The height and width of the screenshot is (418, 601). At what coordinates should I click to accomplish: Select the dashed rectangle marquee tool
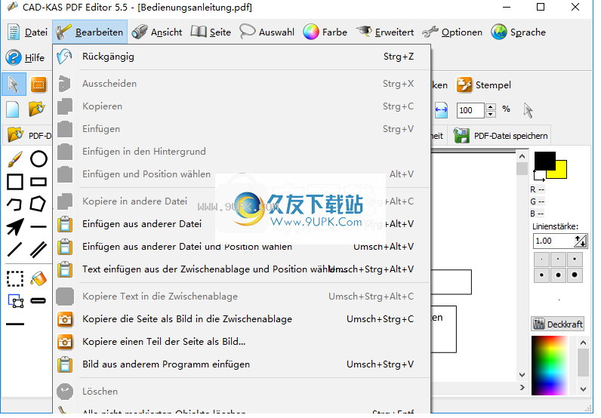click(15, 278)
